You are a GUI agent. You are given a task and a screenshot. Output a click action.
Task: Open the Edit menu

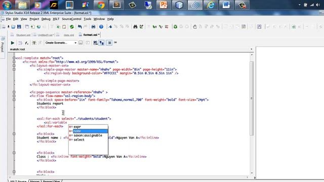pyautogui.click(x=16, y=19)
